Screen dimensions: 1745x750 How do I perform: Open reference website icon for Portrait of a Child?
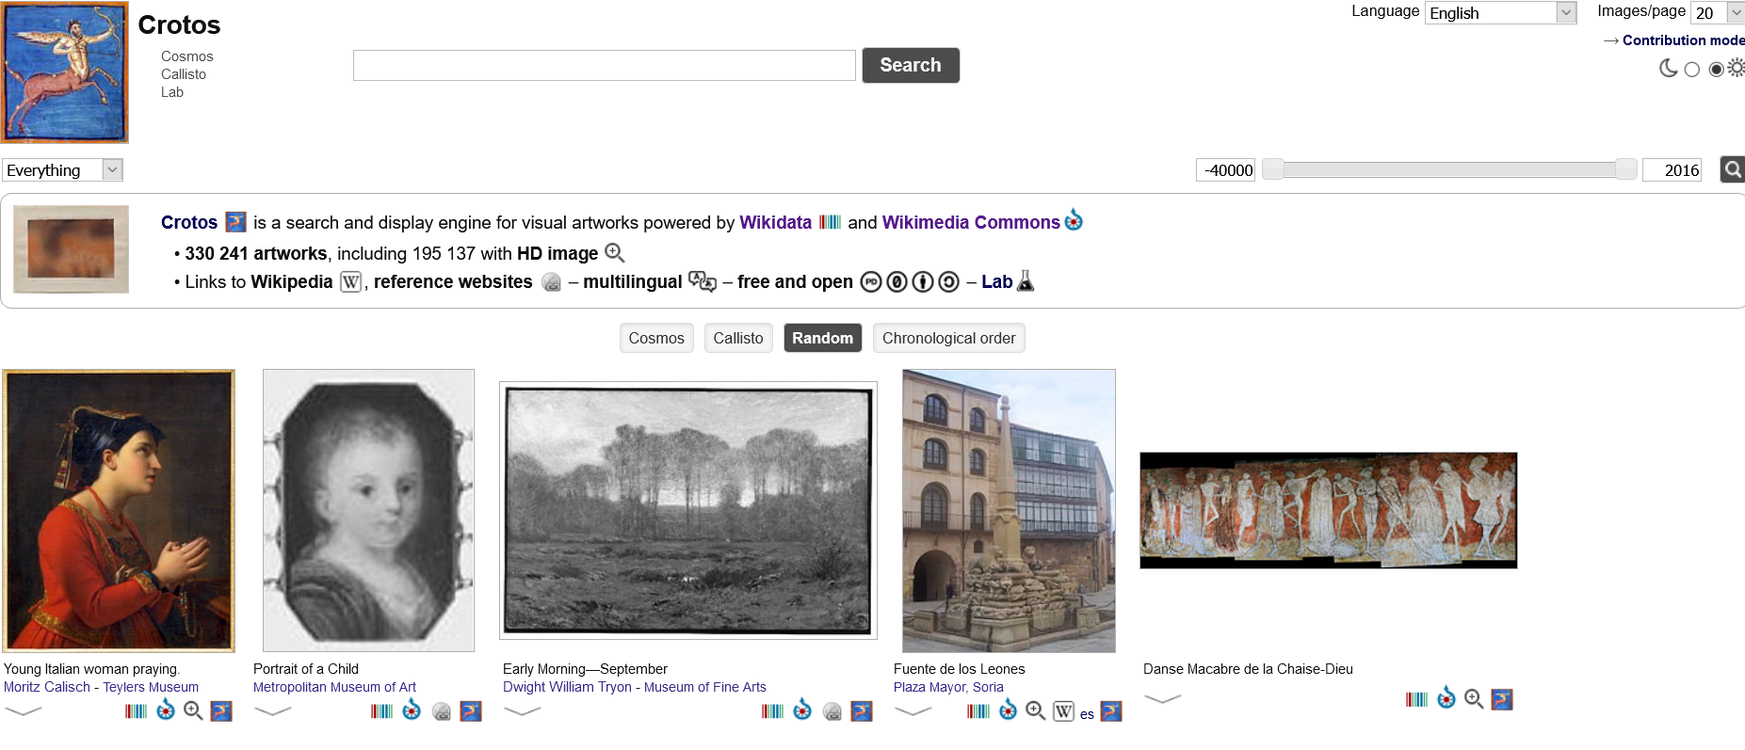click(442, 711)
